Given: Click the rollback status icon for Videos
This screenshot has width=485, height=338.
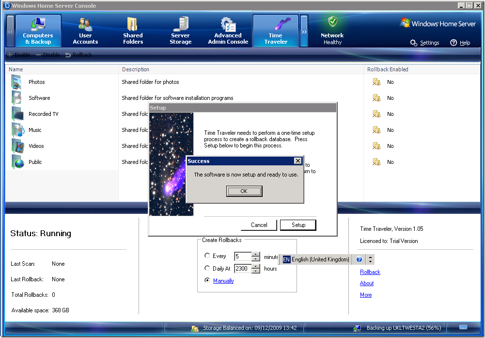Looking at the screenshot, I should 376,146.
